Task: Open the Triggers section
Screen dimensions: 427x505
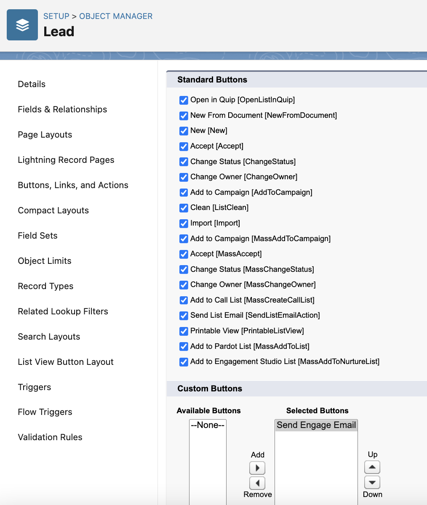Action: (35, 387)
